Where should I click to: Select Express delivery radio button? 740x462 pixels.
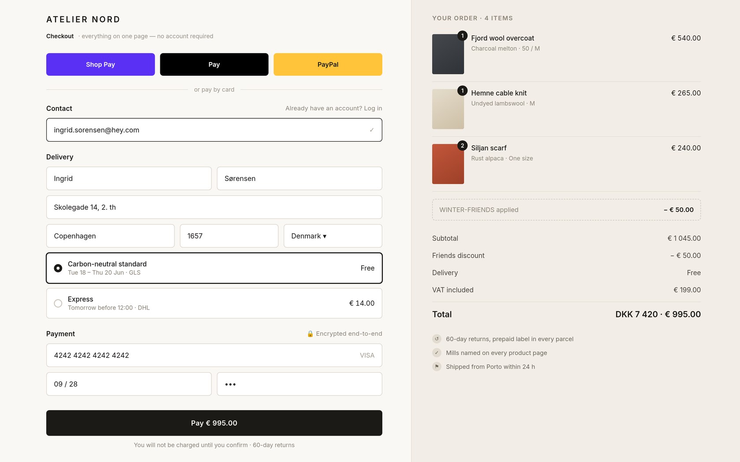point(58,303)
